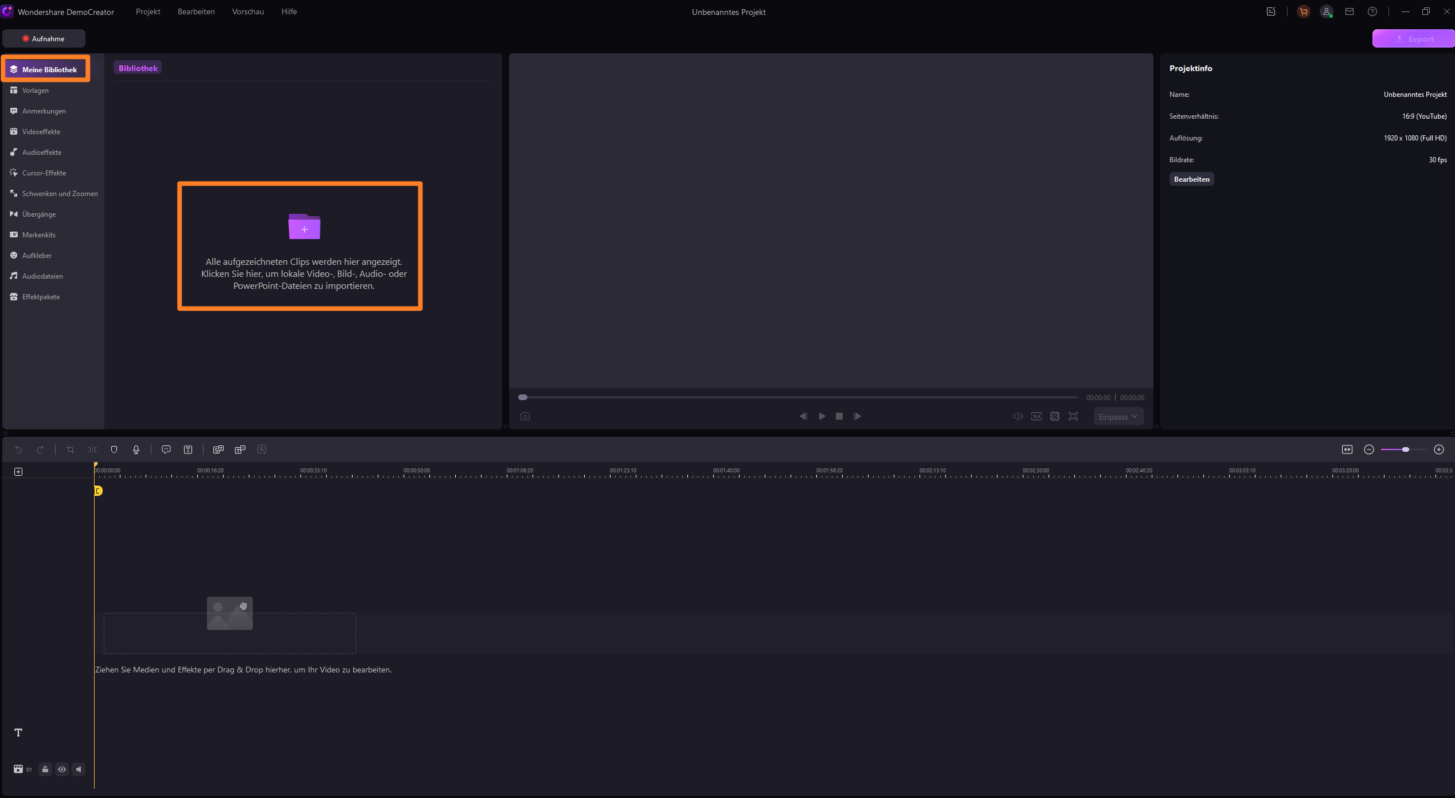The width and height of the screenshot is (1455, 798).
Task: Click the text-to-speech icon
Action: click(x=240, y=449)
